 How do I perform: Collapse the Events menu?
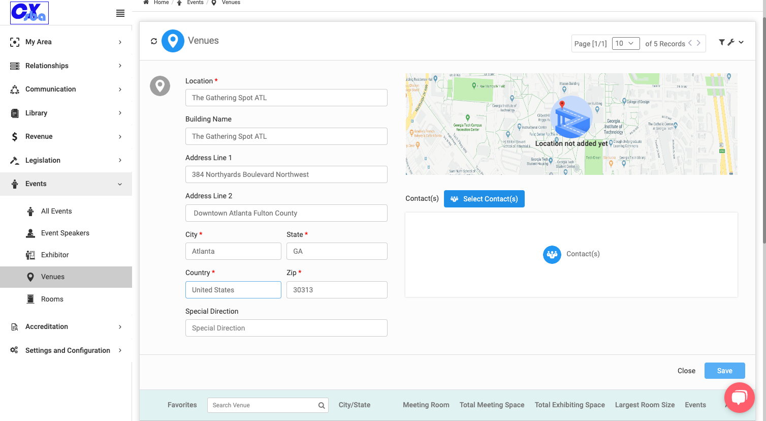(x=66, y=184)
